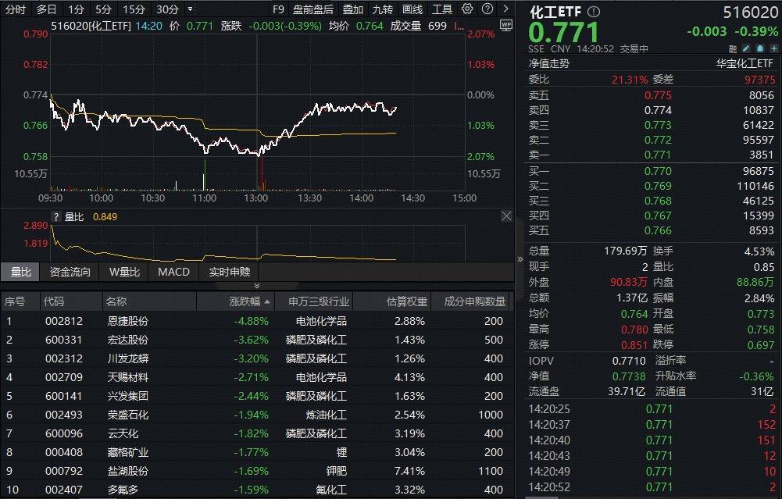Click the question mark next to 量比 indicator
Viewport: 782px width, 499px height.
pos(56,216)
